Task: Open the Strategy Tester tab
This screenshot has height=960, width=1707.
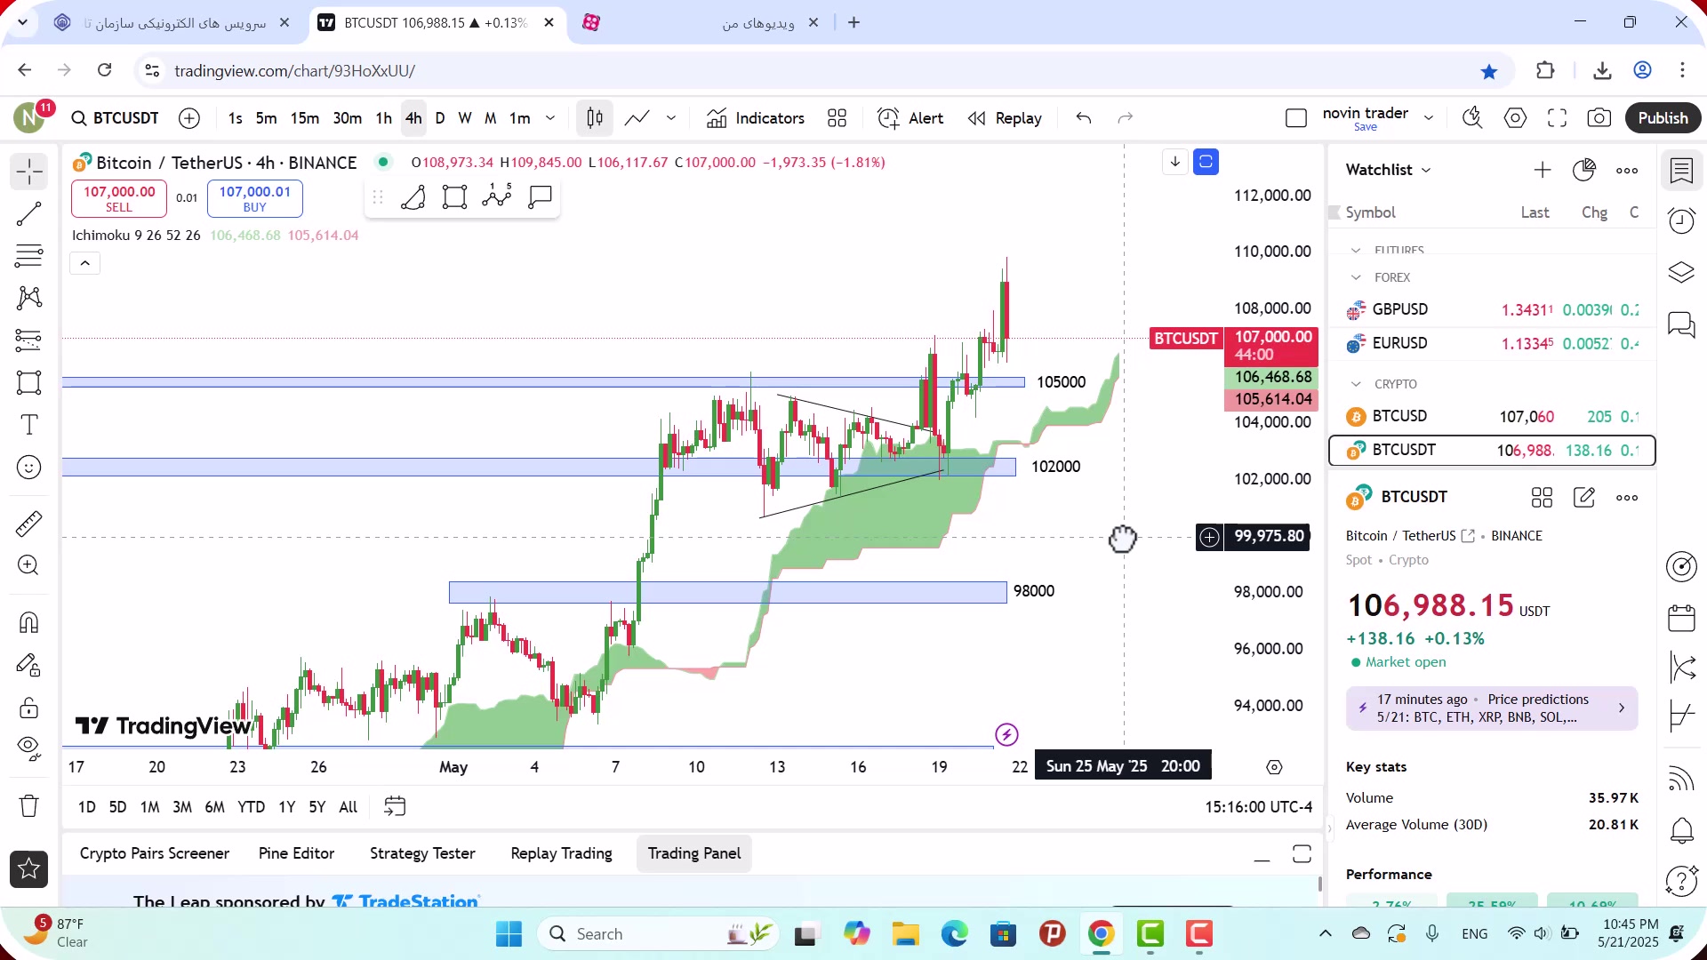Action: coord(422,853)
